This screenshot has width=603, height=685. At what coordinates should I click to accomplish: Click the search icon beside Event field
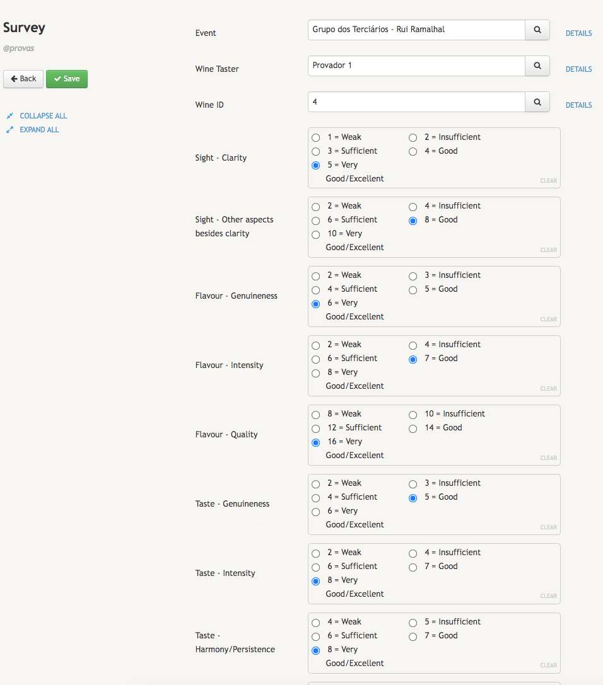pos(537,30)
